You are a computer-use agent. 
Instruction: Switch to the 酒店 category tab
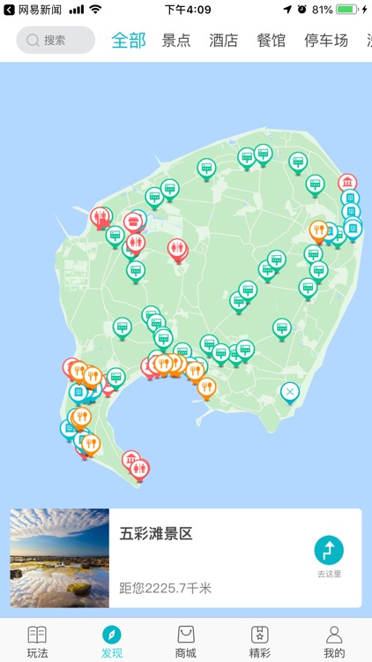point(224,41)
